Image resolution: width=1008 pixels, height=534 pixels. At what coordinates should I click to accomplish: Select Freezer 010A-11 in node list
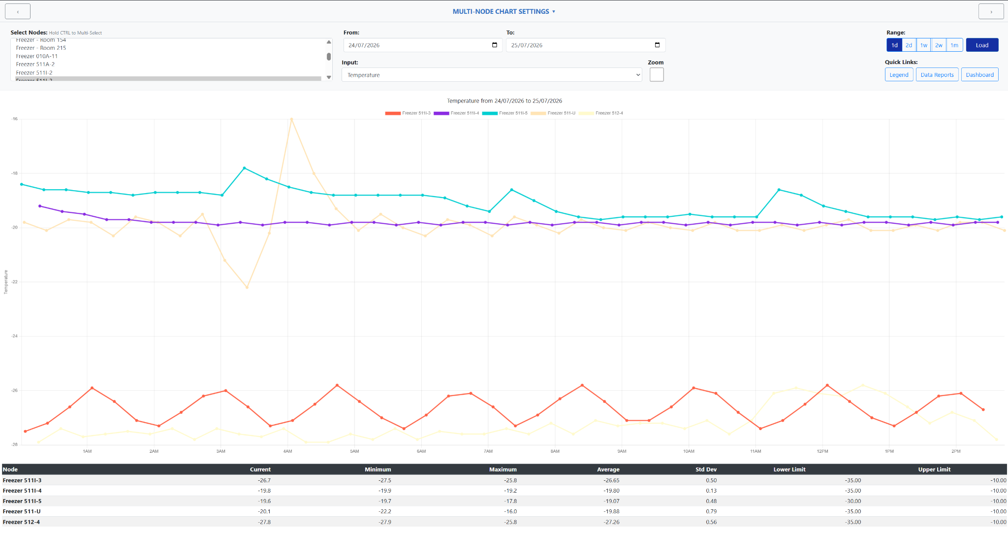coord(36,56)
